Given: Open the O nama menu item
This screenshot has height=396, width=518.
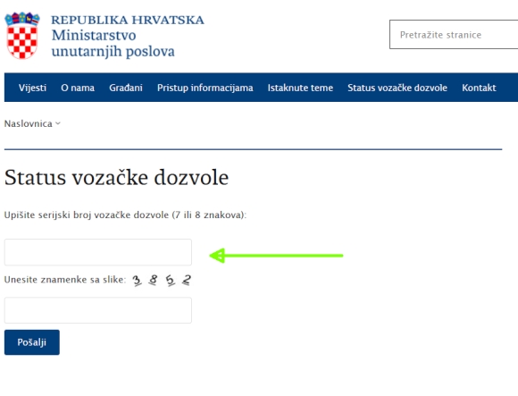Looking at the screenshot, I should [78, 88].
